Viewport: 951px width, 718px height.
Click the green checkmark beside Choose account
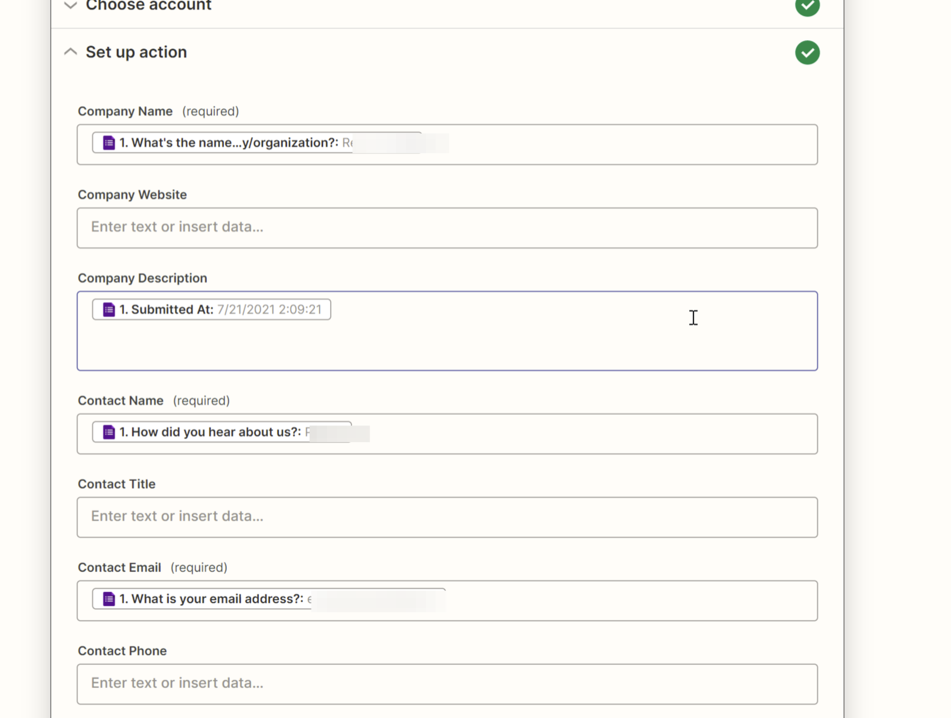tap(807, 6)
